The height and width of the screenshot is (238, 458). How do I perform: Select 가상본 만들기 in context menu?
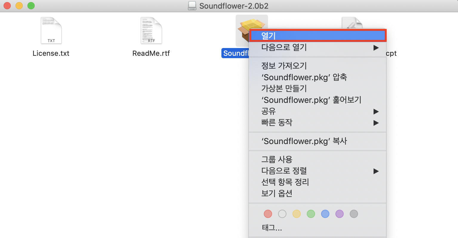[x=317, y=89]
